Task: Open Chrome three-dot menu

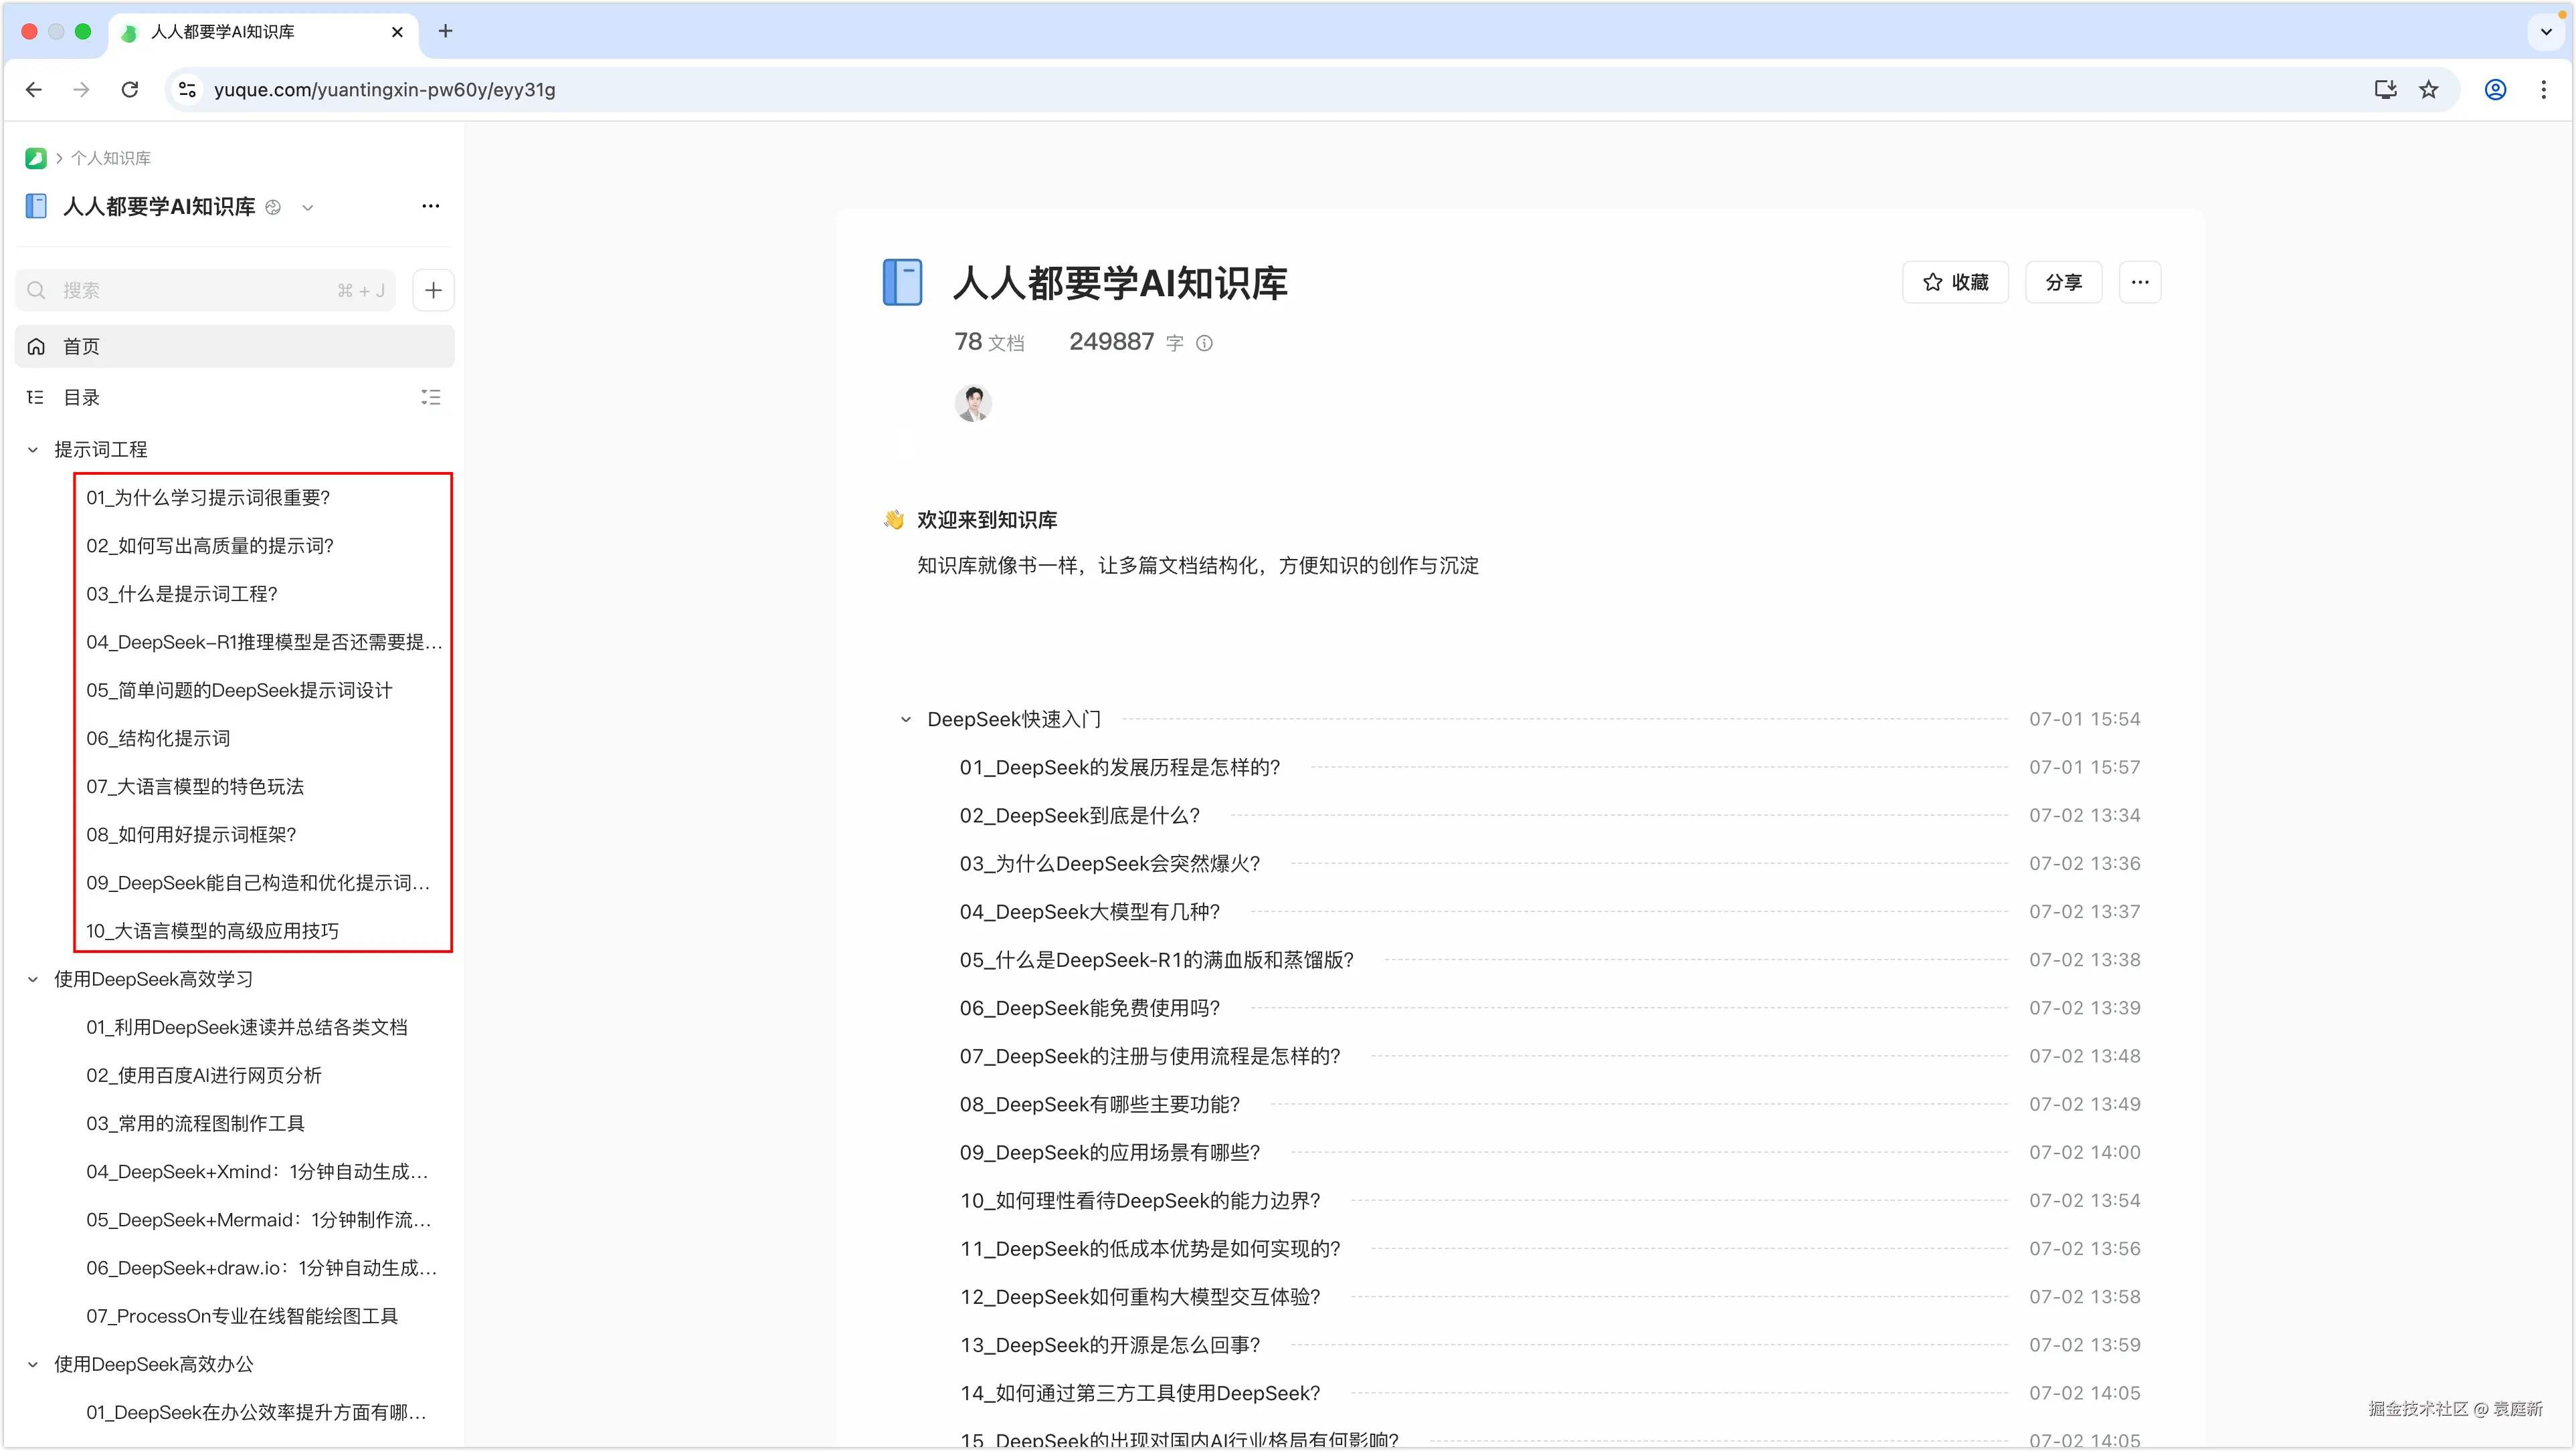Action: [x=2544, y=89]
